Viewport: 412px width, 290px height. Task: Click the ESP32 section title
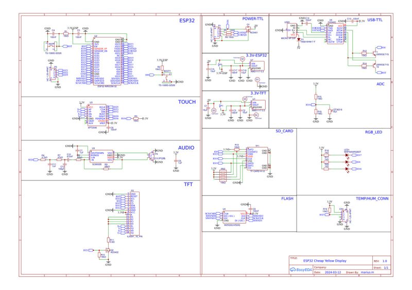coord(187,21)
